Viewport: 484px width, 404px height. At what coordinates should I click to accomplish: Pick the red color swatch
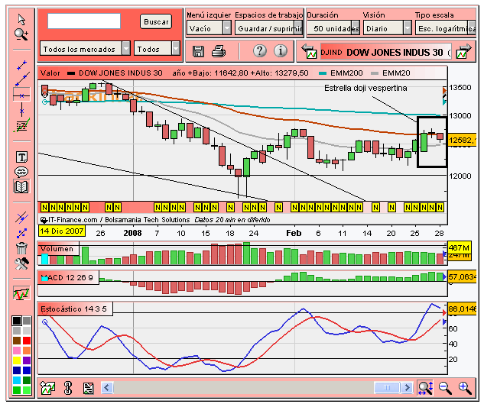[27, 340]
